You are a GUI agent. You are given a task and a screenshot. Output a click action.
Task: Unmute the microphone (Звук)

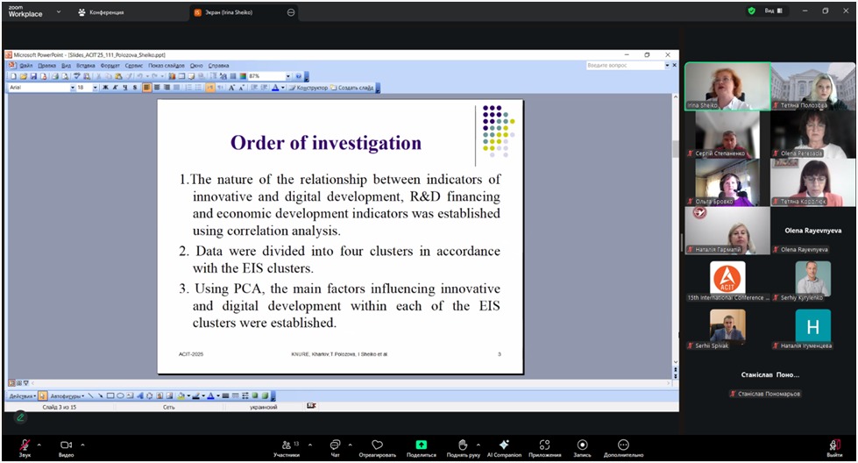(25, 445)
